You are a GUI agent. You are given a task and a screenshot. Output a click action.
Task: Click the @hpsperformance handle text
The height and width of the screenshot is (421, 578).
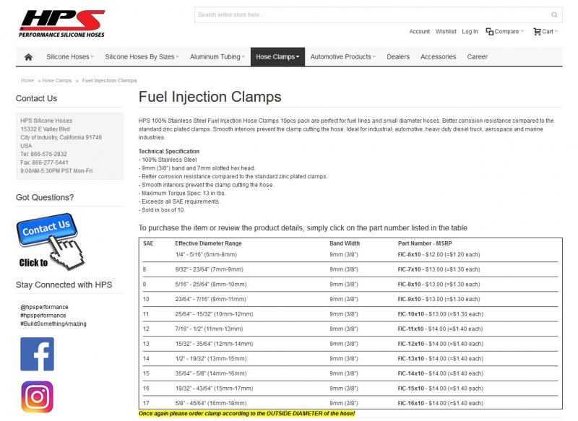[x=44, y=307]
